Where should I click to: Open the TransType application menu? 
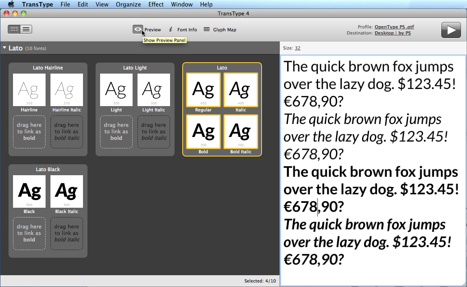(x=37, y=4)
